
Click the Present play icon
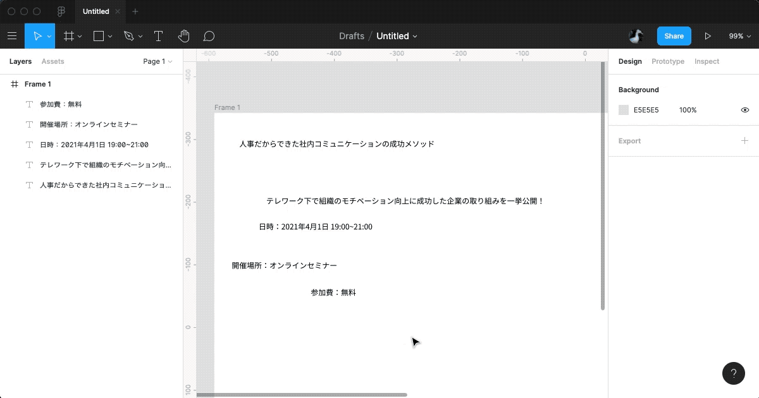[x=708, y=36]
